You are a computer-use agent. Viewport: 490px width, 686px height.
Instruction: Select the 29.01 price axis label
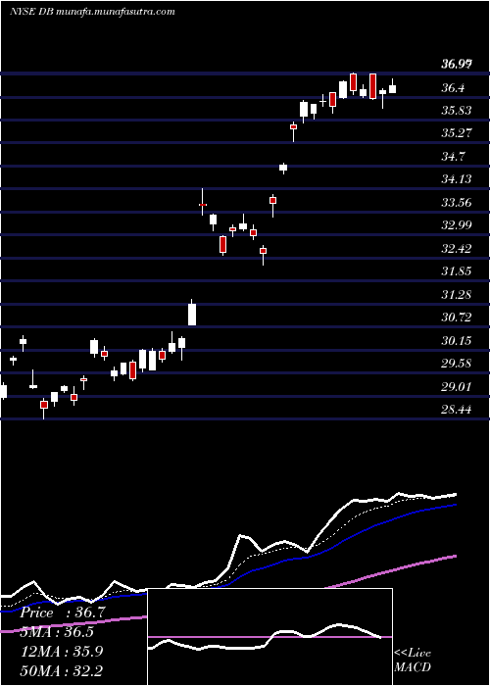(x=456, y=387)
